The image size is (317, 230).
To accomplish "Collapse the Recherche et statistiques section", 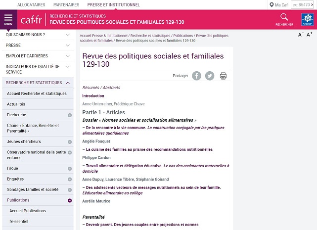I will point(68,83).
